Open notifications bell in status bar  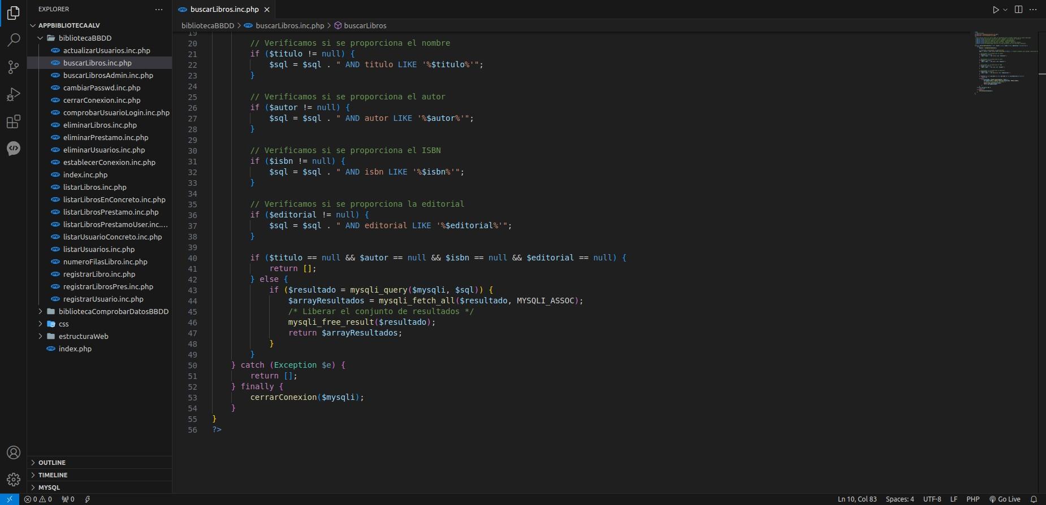(1034, 499)
